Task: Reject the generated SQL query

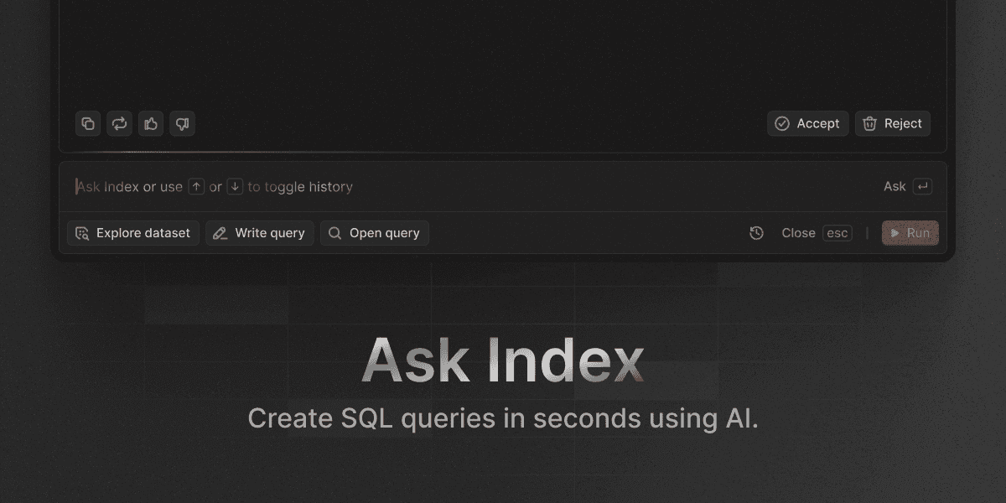Action: (892, 123)
